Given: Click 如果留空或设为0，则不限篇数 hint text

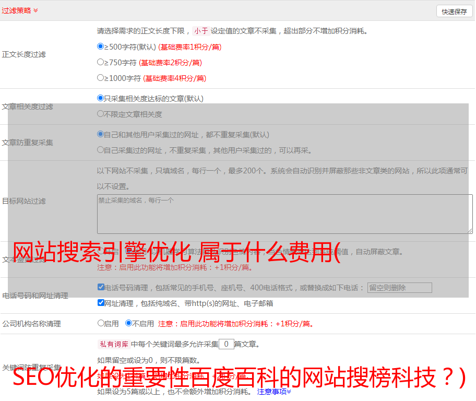Looking at the screenshot, I should pyautogui.click(x=149, y=360).
